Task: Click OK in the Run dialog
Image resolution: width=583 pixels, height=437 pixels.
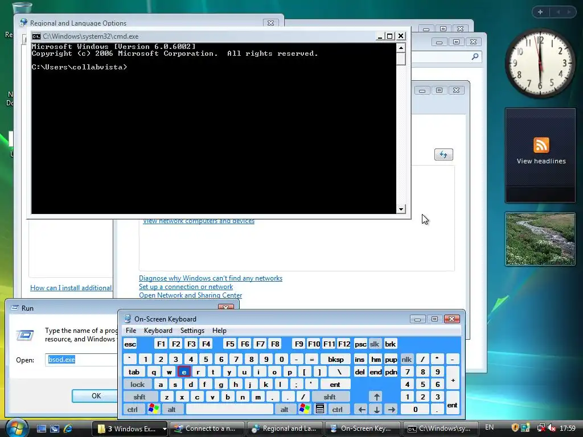Action: point(96,396)
